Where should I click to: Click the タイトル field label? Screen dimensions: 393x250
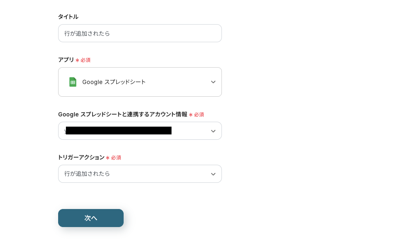68,17
